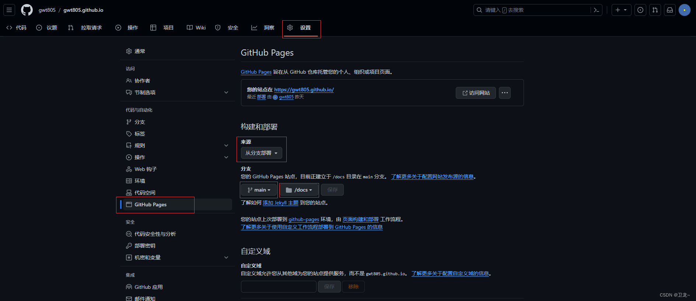This screenshot has height=301, width=696.
Task: Open the /docs folder dropdown
Action: tap(299, 190)
